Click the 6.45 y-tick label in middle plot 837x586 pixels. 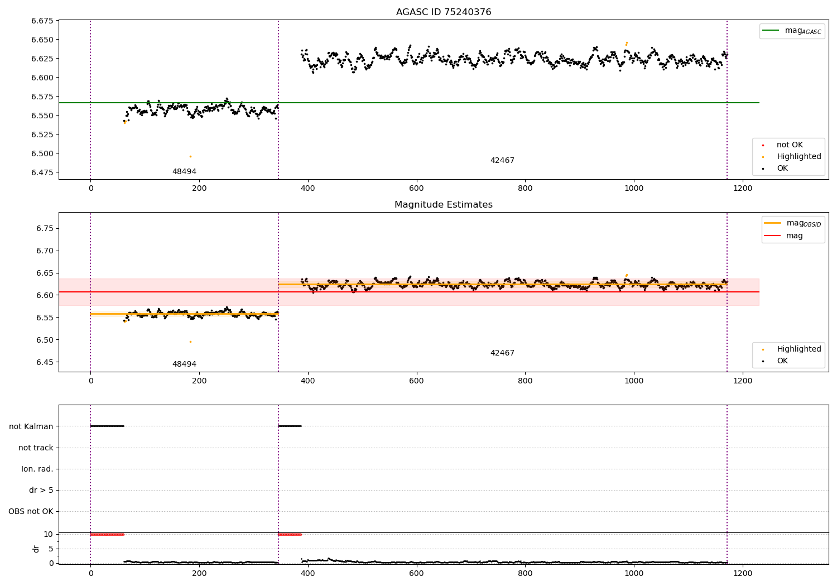45,363
